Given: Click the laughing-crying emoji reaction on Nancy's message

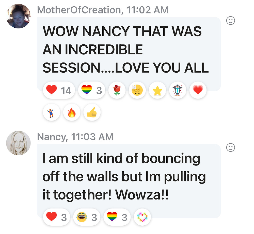Looking at the screenshot, I should 87,217.
